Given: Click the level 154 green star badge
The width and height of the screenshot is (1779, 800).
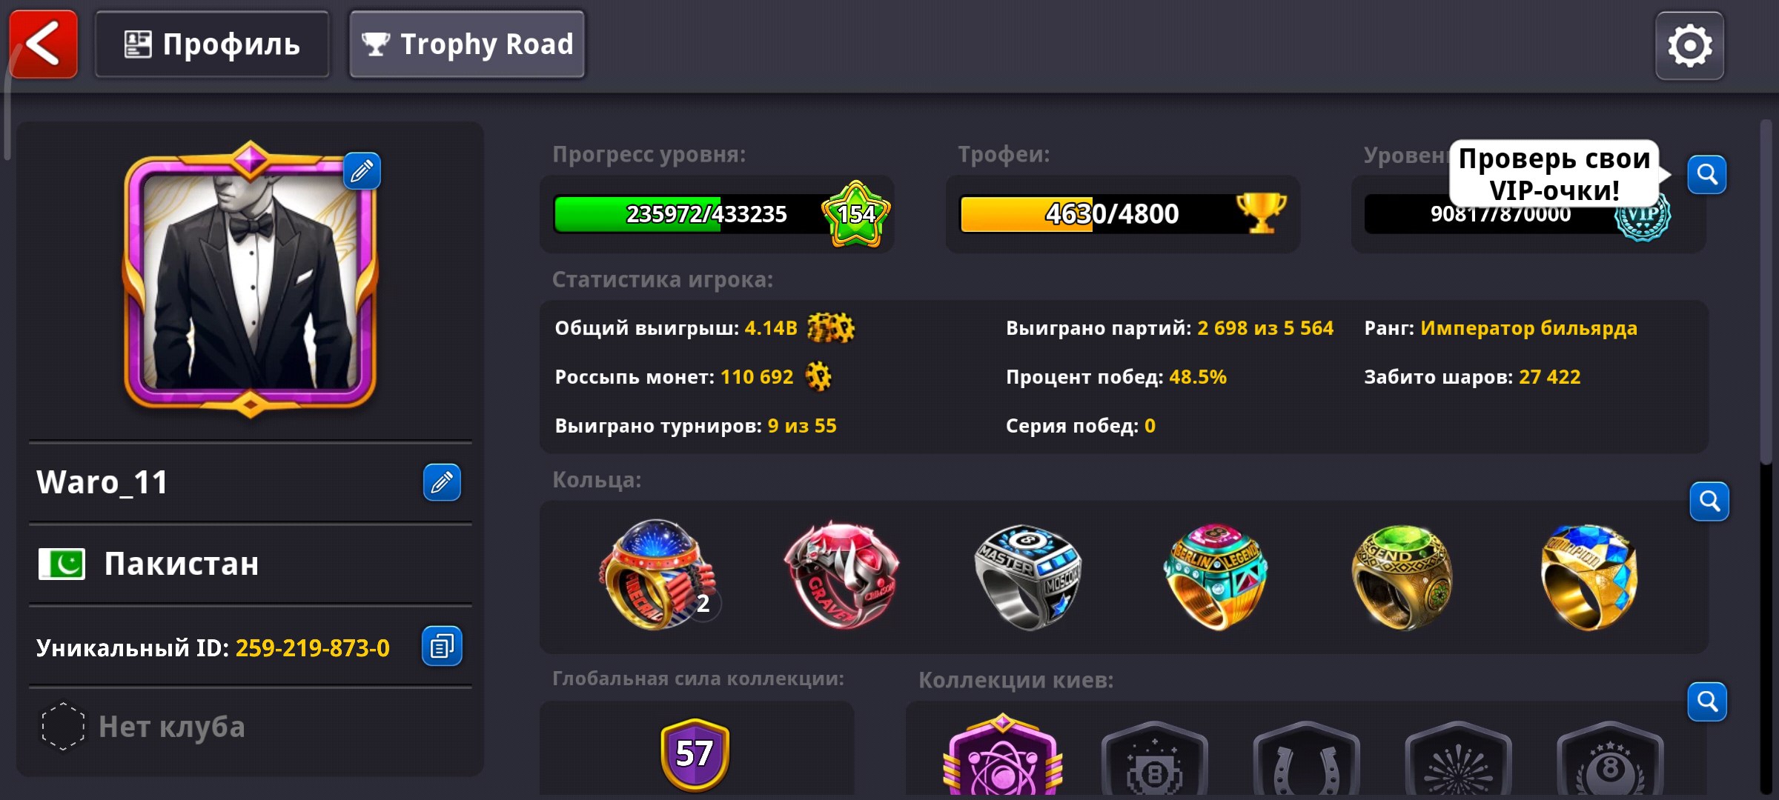Looking at the screenshot, I should pos(856,214).
